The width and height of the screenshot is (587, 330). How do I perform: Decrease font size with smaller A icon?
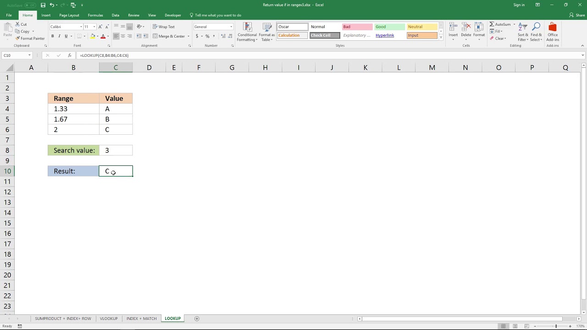(x=107, y=27)
